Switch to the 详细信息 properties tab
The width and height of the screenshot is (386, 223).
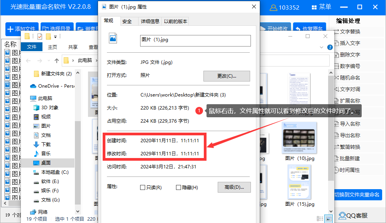tap(150, 22)
